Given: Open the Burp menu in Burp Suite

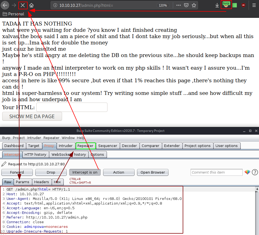Looking at the screenshot, I should (6, 138).
